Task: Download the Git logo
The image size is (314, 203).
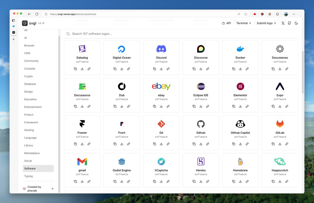Action: coord(161,144)
